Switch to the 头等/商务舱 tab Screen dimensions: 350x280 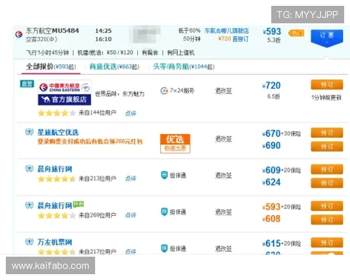click(184, 66)
